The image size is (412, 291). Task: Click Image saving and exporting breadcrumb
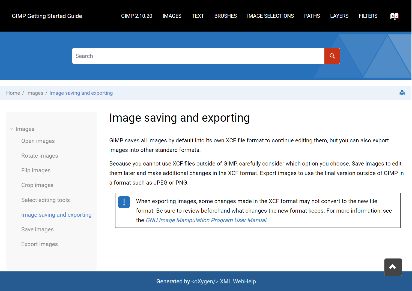(x=81, y=93)
